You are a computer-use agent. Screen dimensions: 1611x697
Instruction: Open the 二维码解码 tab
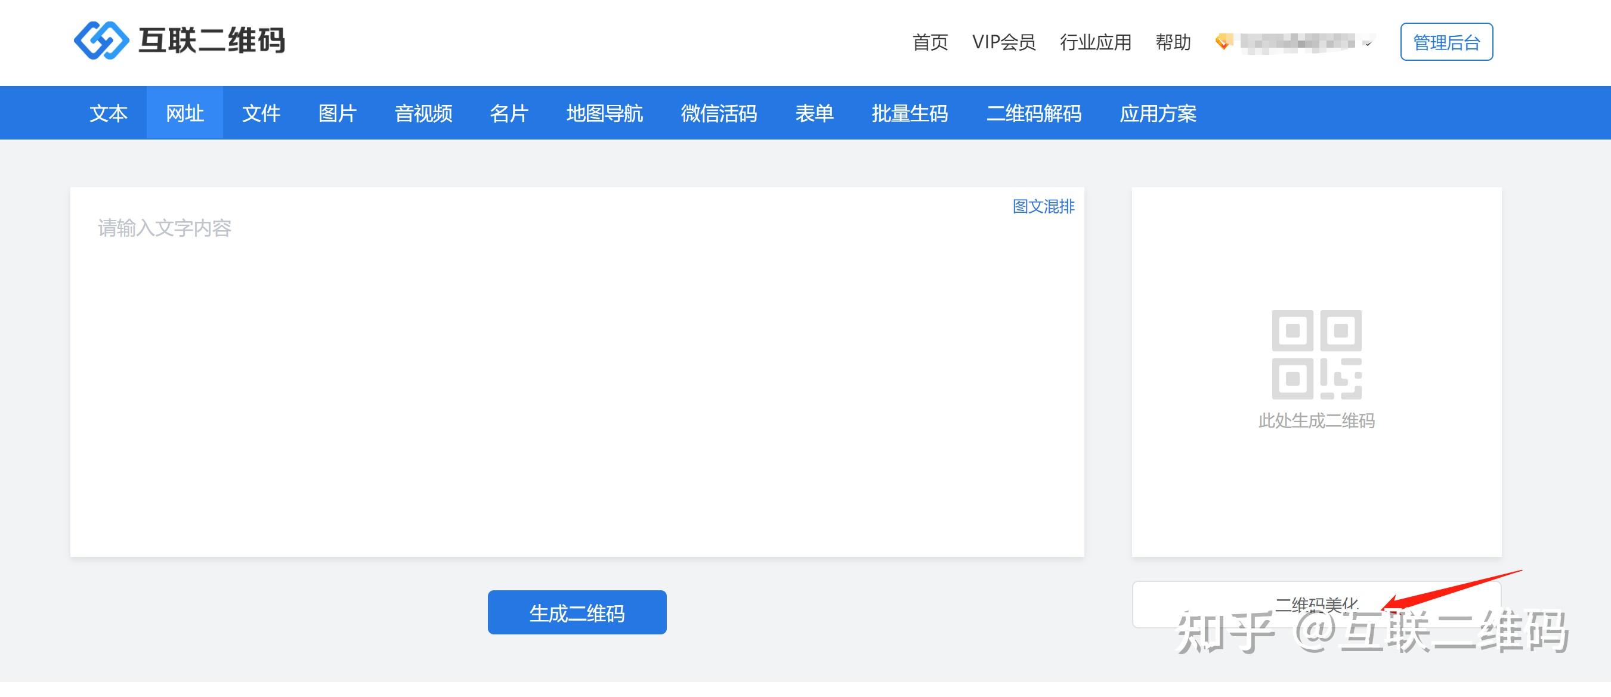pyautogui.click(x=1035, y=113)
